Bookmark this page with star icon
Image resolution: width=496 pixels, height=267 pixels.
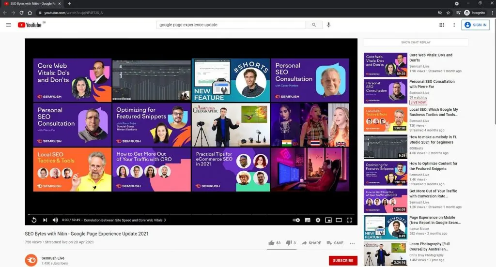[448, 13]
